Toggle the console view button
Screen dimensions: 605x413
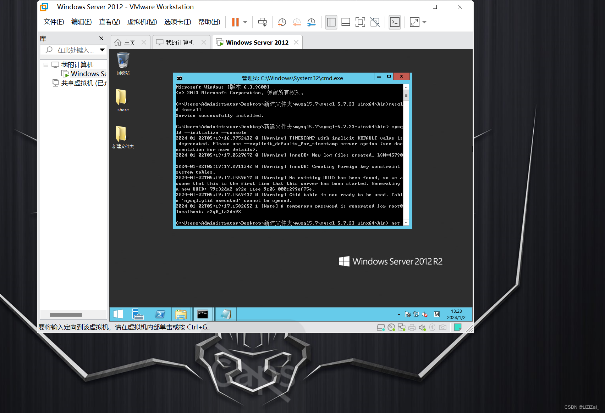(x=395, y=22)
